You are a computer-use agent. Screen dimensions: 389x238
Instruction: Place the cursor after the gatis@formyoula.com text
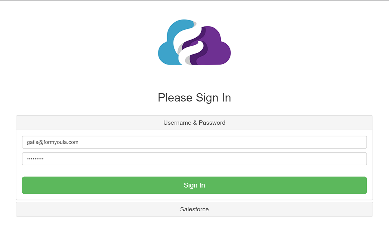(79, 142)
